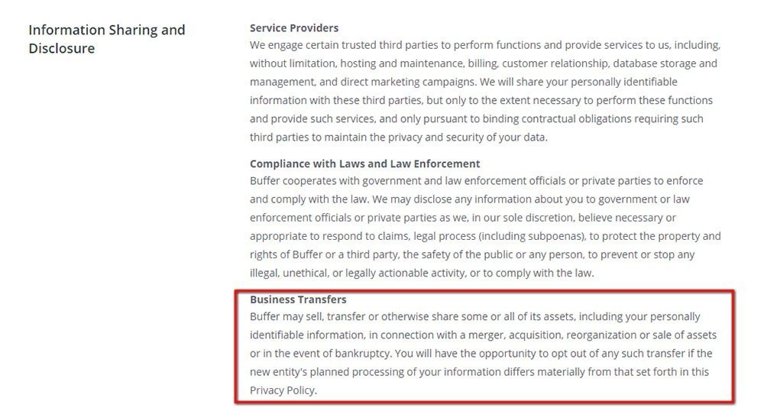Click the red highlight border around Business Transfers
Image resolution: width=764 pixels, height=411 pixels.
click(485, 292)
